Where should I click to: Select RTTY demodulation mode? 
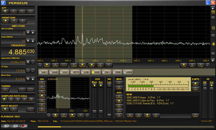tap(75, 72)
